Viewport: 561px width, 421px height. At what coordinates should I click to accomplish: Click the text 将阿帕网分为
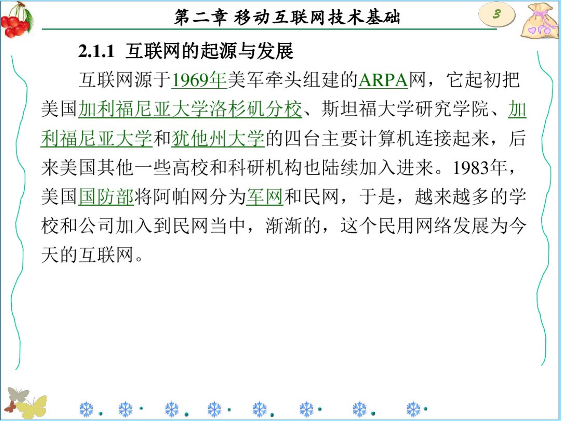tap(190, 197)
